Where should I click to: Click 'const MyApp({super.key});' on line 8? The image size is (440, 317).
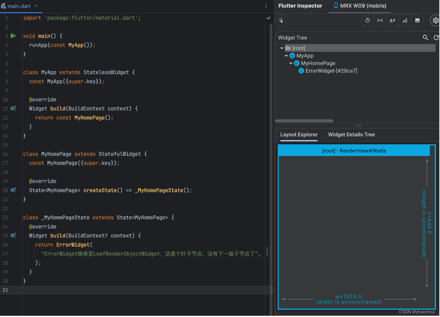(x=67, y=82)
